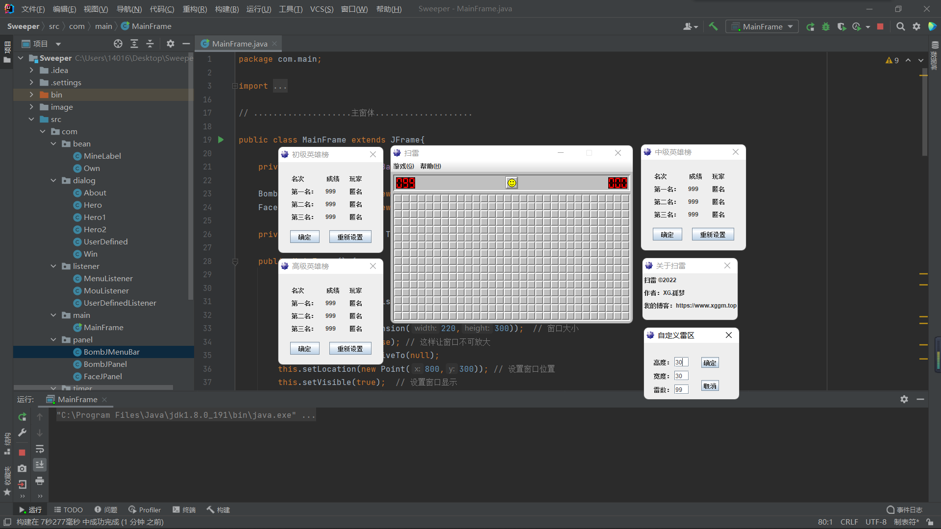Open the MainFrame run configuration dropdown
Screen dimensions: 941x529
tap(790, 26)
